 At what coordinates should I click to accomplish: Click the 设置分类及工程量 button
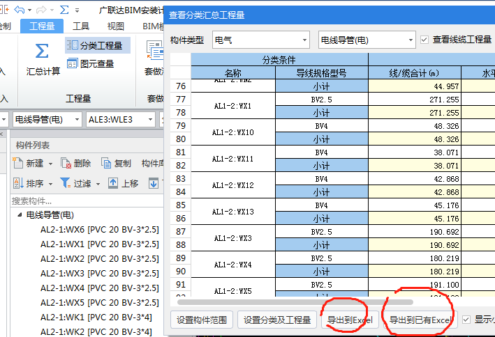(277, 320)
